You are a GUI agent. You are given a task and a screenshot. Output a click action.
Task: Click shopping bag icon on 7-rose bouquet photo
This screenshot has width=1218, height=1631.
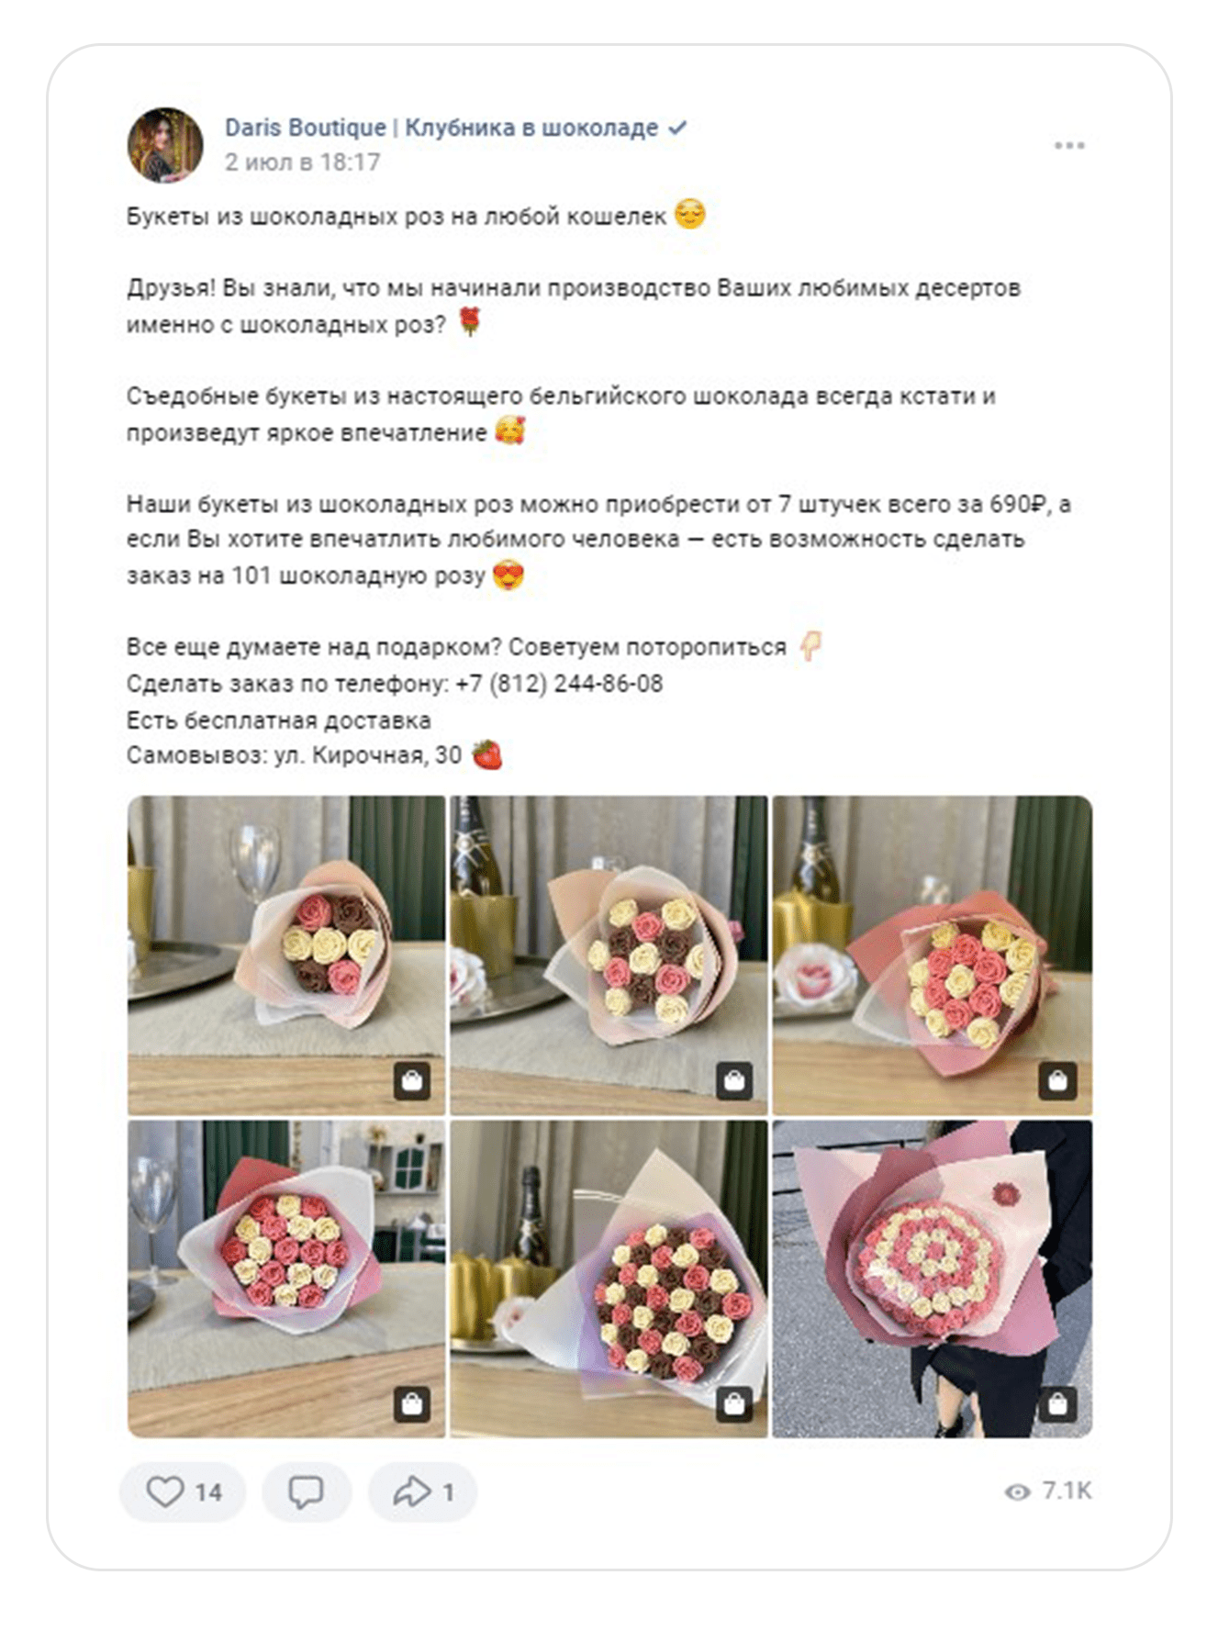coord(412,1080)
